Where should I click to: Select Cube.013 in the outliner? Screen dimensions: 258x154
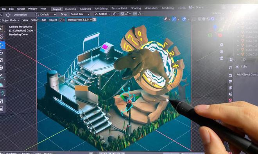click(251, 50)
